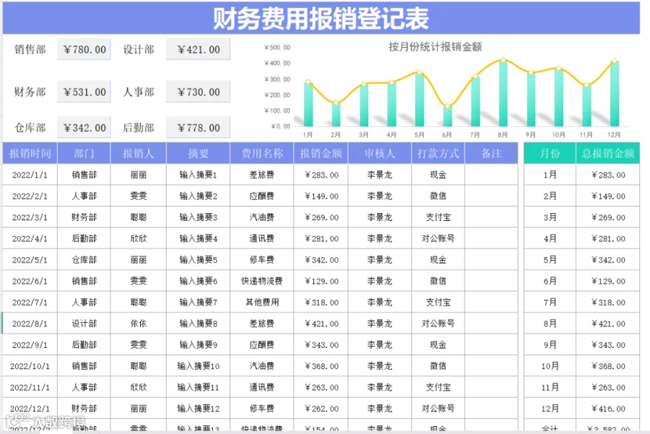Select the 报销人 column header
The height and width of the screenshot is (434, 650).
pos(139,153)
